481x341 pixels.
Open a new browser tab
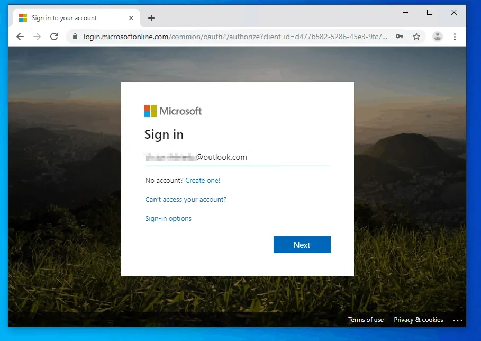coord(151,17)
